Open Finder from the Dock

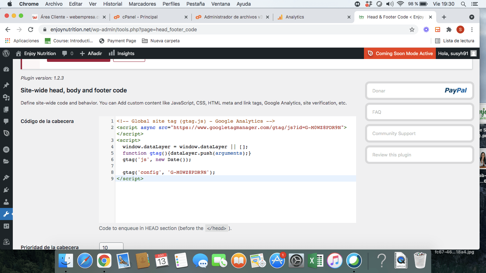pos(65,261)
